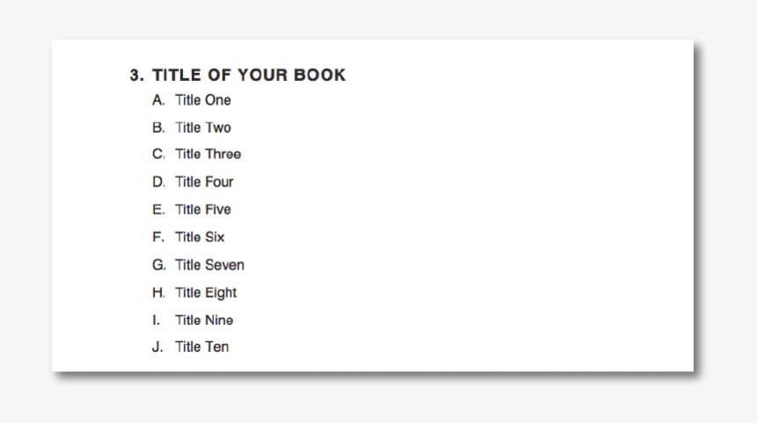Click the "F." list marker
The image size is (757, 423).
pyautogui.click(x=158, y=237)
